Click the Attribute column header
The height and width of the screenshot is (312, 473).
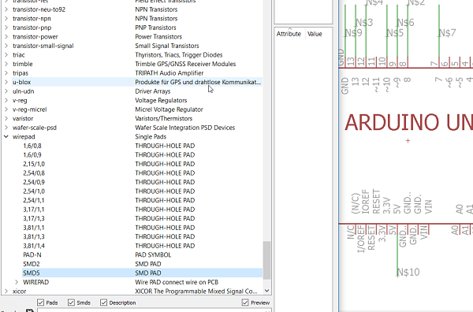289,34
